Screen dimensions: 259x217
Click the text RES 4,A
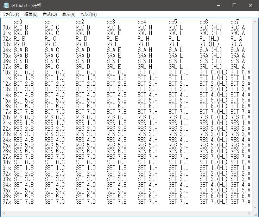(240, 140)
